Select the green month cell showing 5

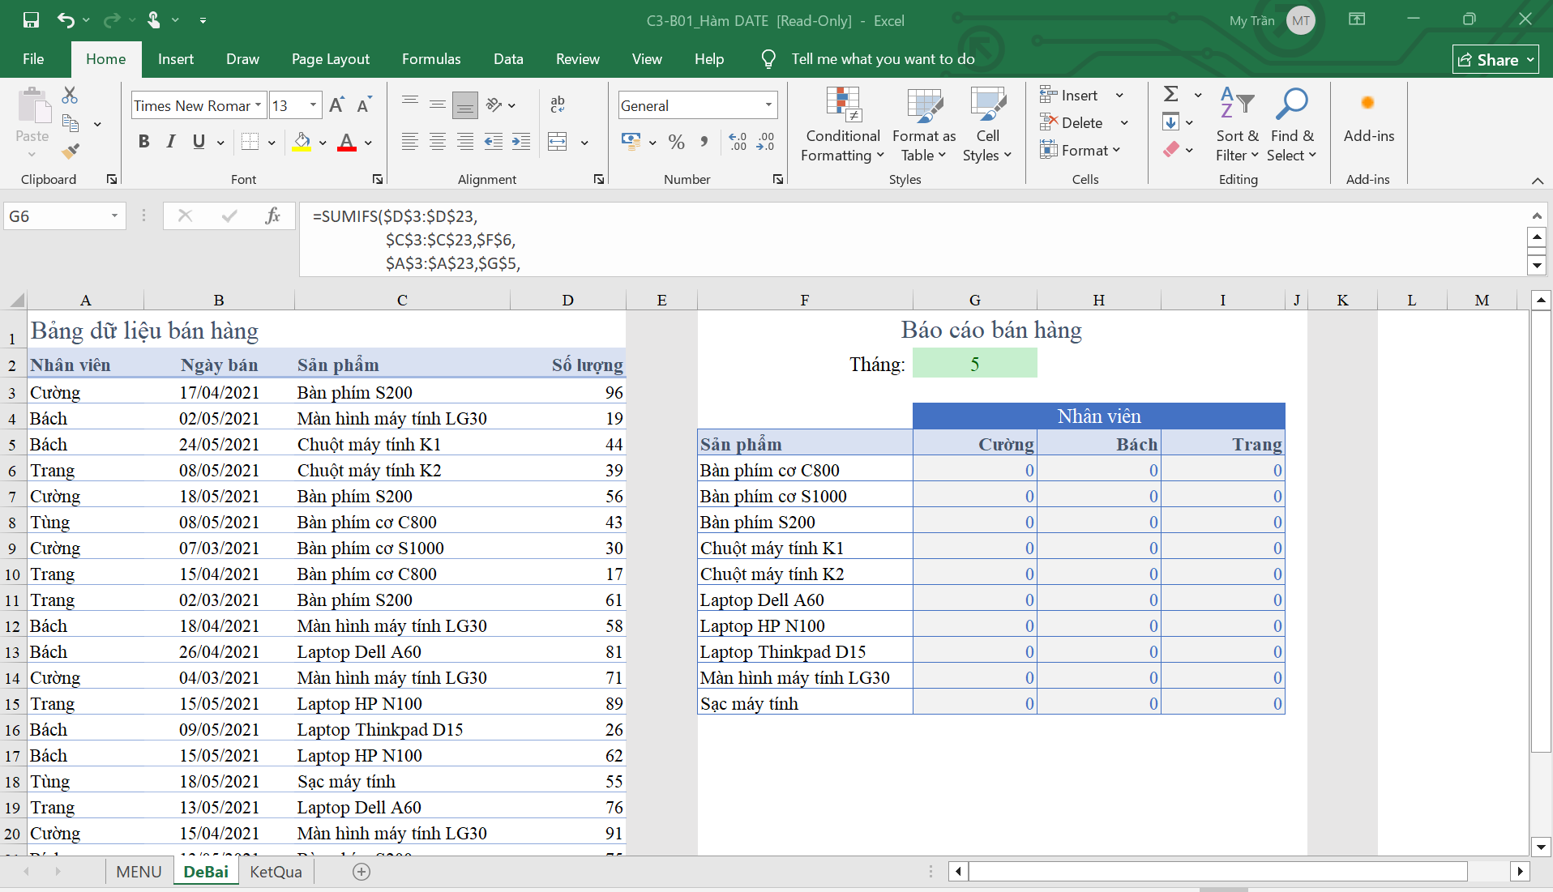click(974, 364)
